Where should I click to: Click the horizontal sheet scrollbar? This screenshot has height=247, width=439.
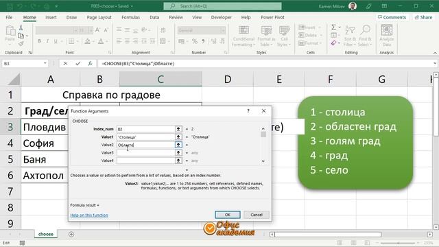click(328, 234)
